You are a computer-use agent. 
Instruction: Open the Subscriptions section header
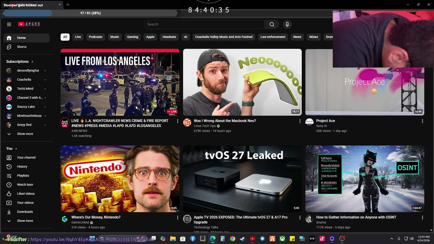coord(20,62)
